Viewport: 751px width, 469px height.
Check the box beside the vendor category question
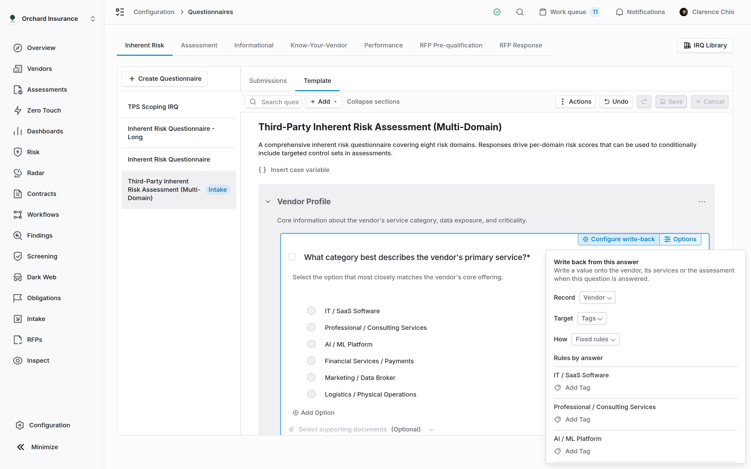[x=292, y=257]
